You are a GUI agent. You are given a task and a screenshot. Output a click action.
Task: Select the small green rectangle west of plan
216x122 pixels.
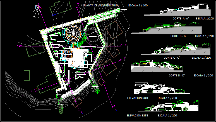click(27, 75)
